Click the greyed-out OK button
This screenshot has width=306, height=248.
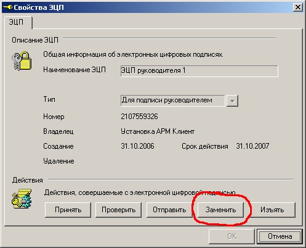pyautogui.click(x=232, y=236)
